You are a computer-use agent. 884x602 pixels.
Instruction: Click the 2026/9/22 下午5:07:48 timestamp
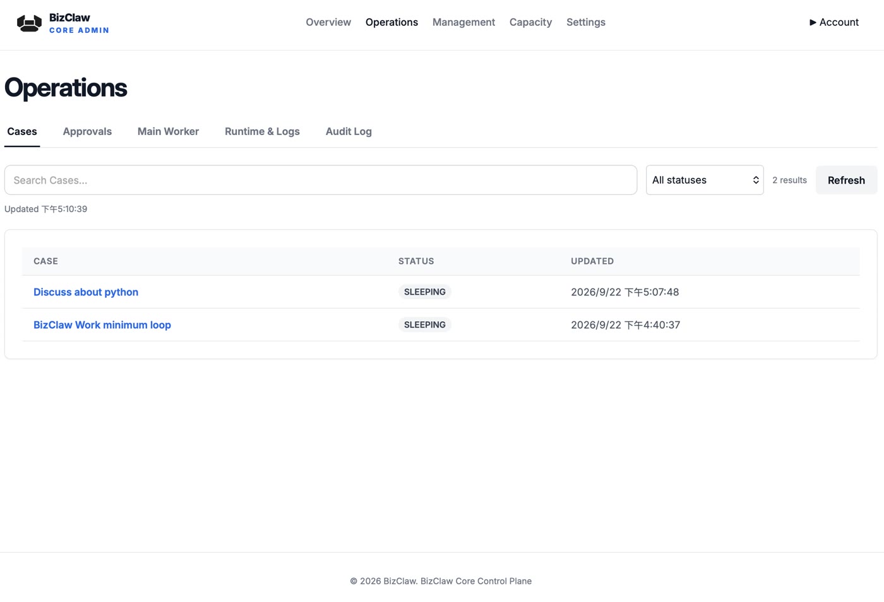(625, 292)
